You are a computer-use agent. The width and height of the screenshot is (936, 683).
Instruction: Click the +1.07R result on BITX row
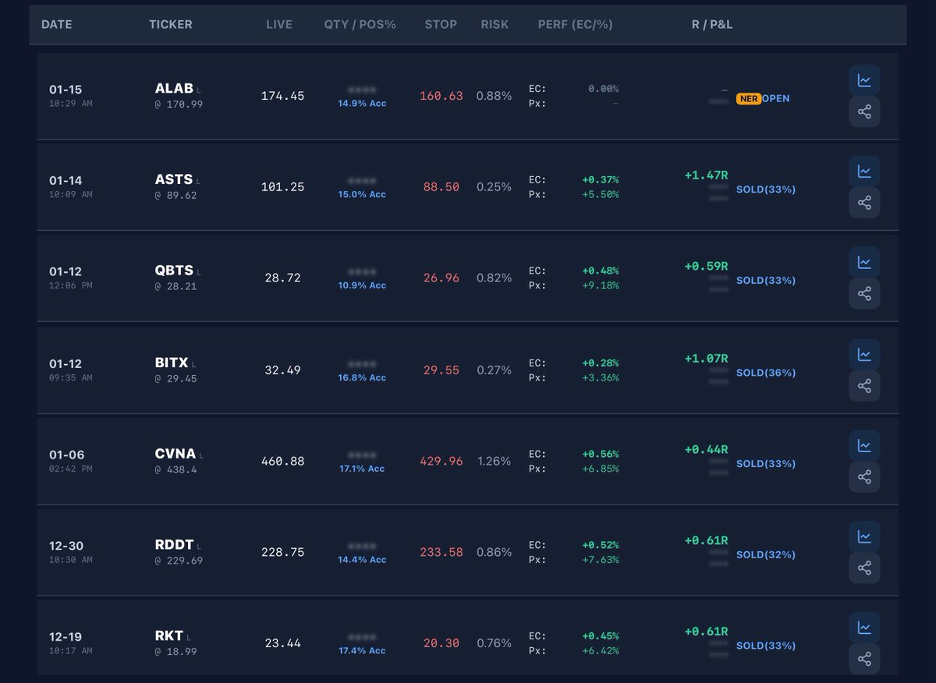706,359
